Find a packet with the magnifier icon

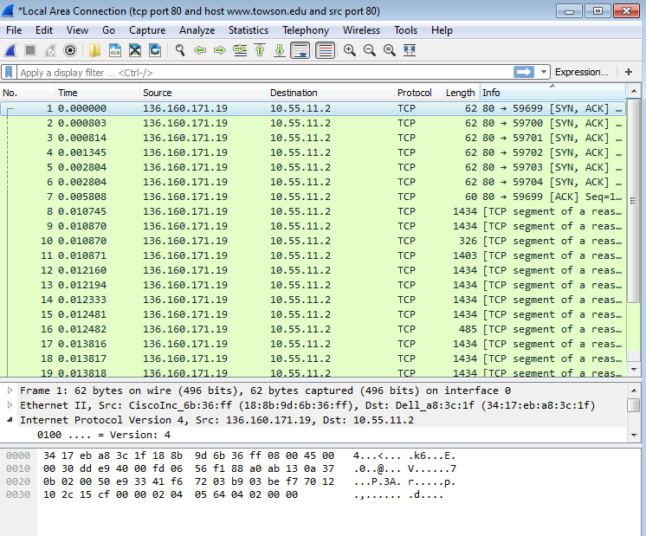179,51
